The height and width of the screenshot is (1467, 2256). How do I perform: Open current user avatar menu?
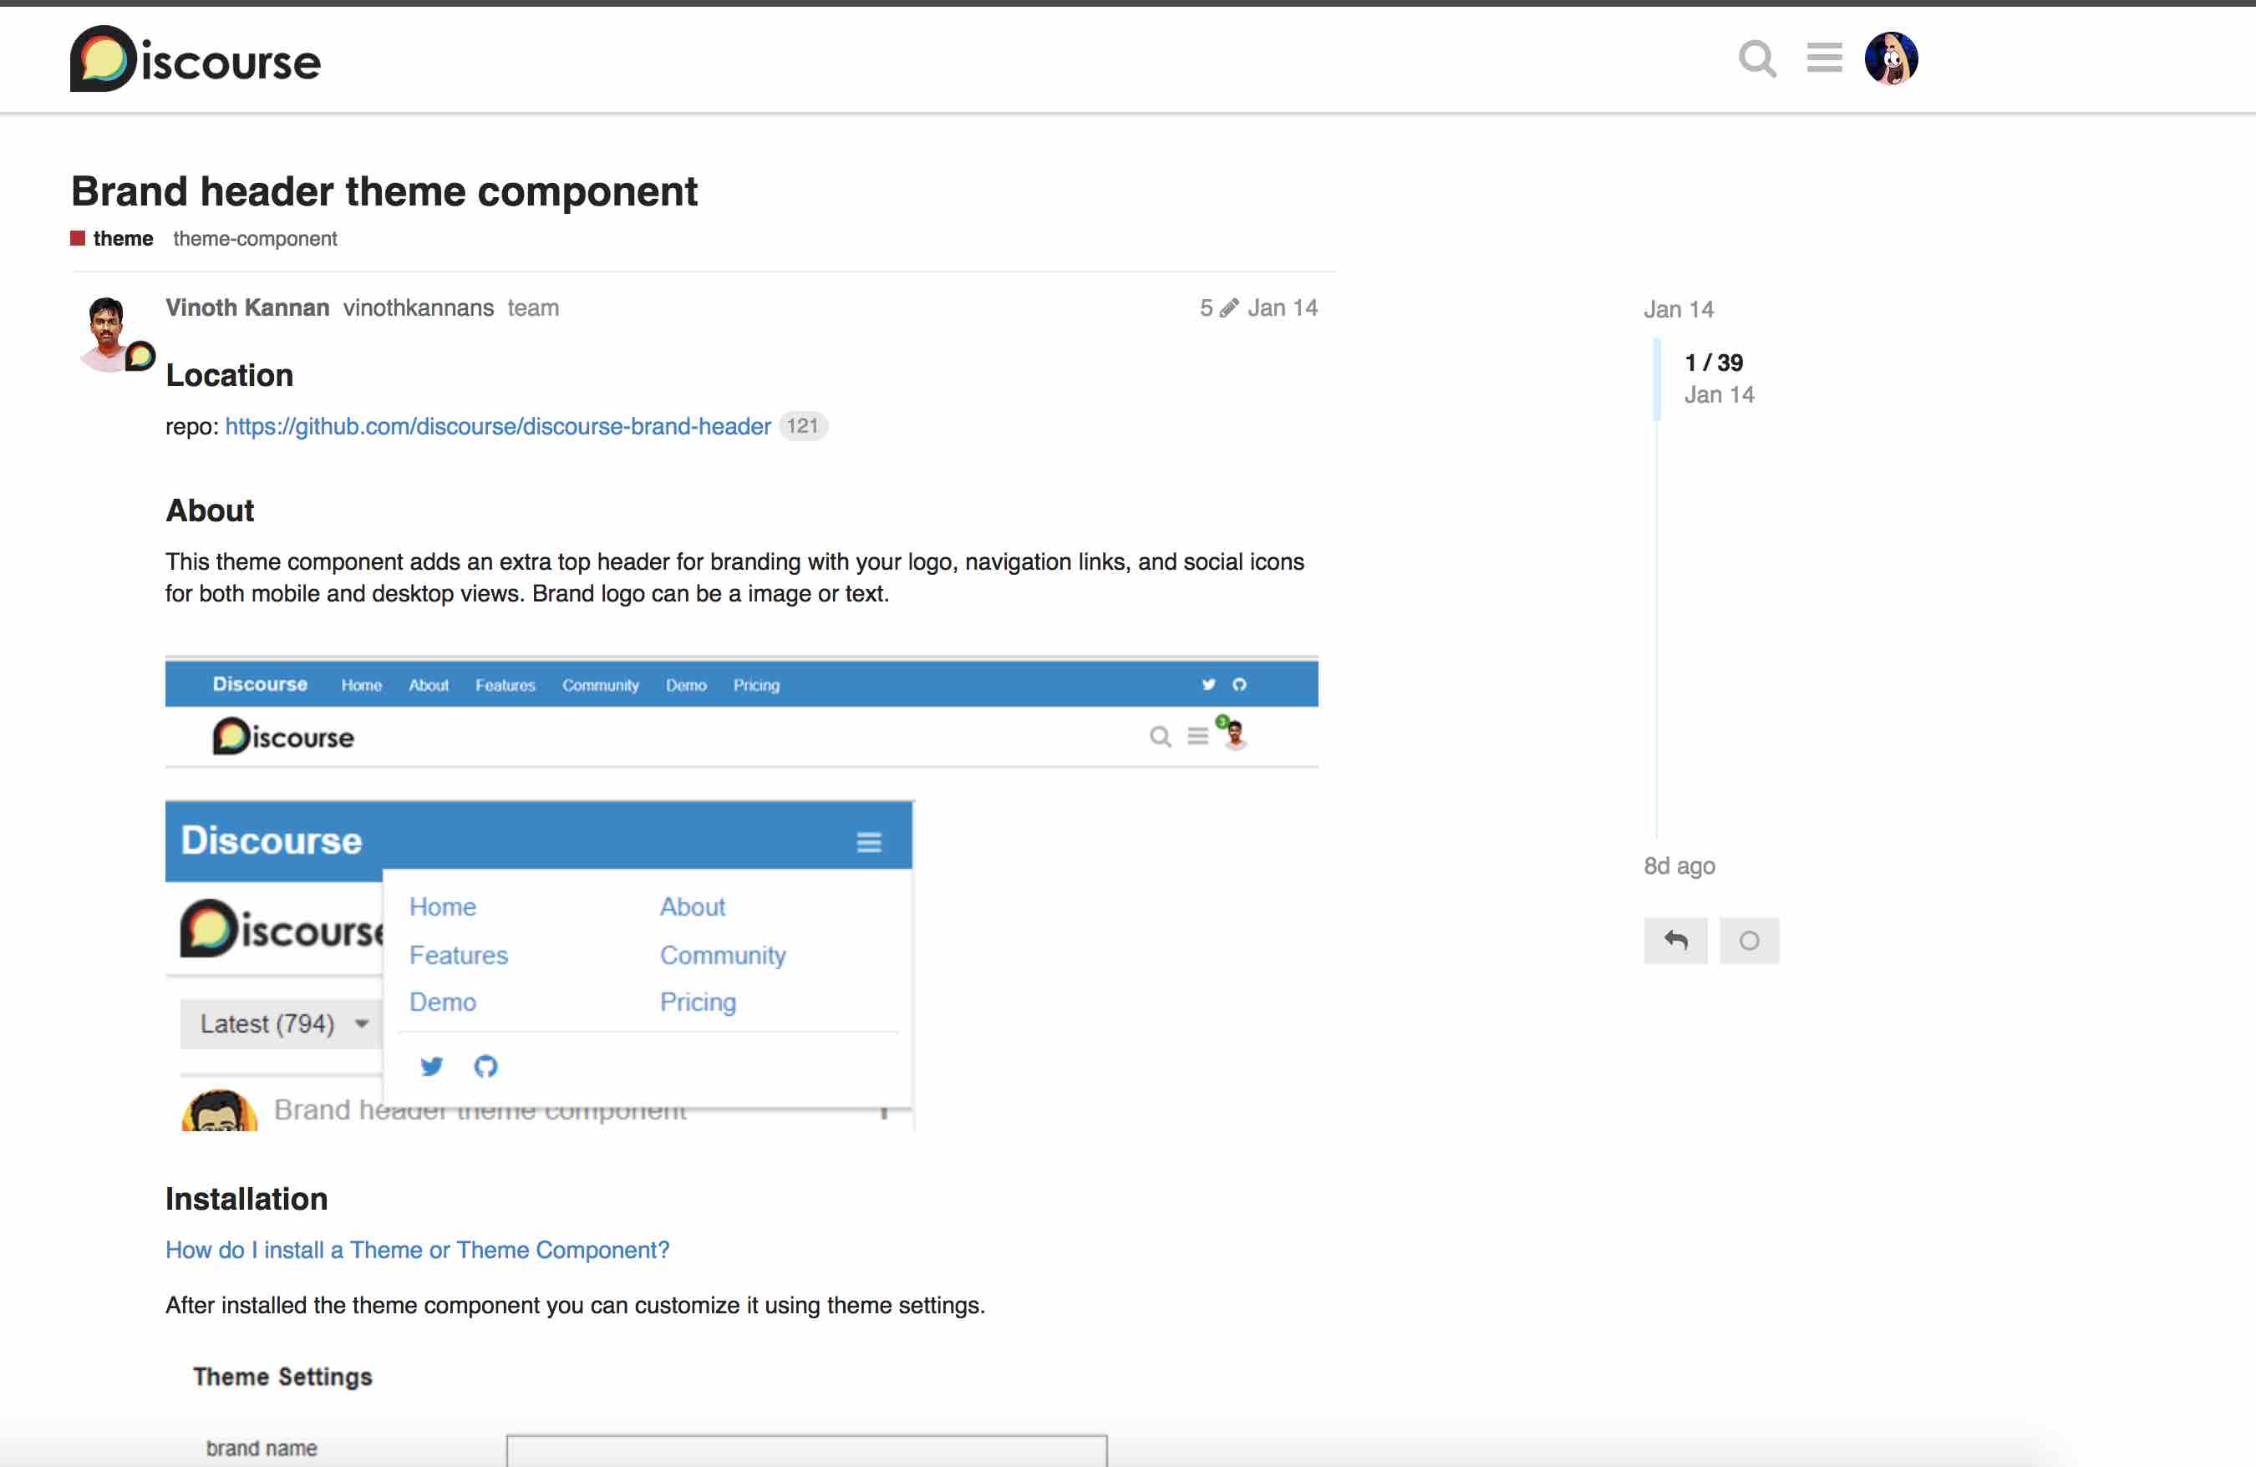pyautogui.click(x=1890, y=58)
